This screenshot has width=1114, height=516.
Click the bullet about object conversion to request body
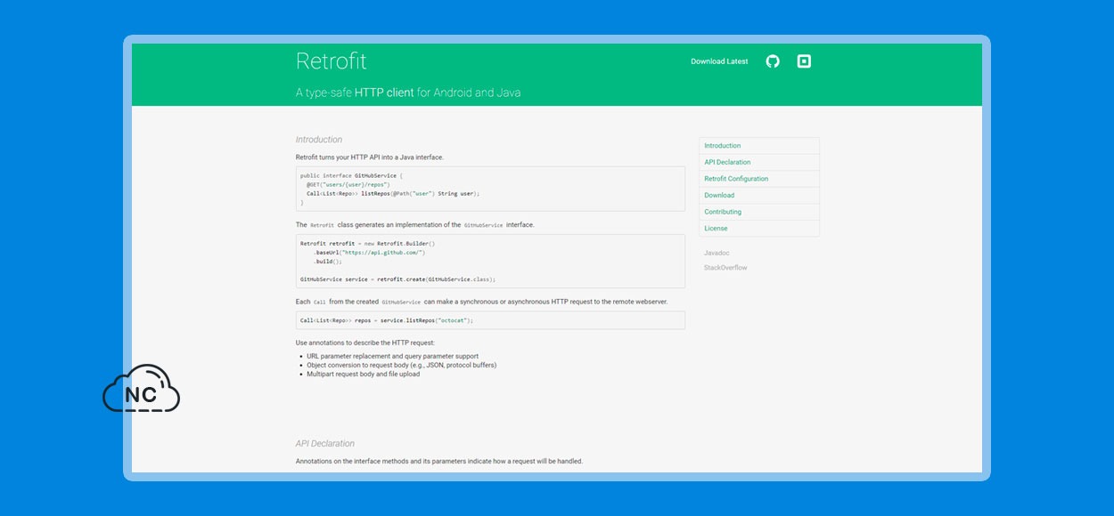tap(401, 365)
